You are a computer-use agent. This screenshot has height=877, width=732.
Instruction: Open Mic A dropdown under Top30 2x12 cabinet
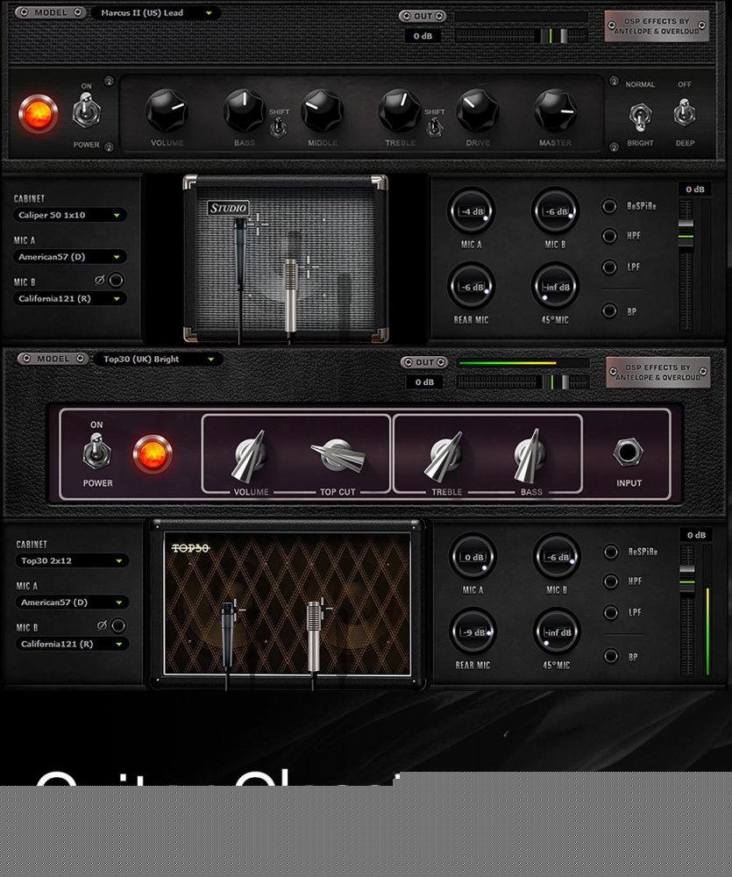click(72, 602)
